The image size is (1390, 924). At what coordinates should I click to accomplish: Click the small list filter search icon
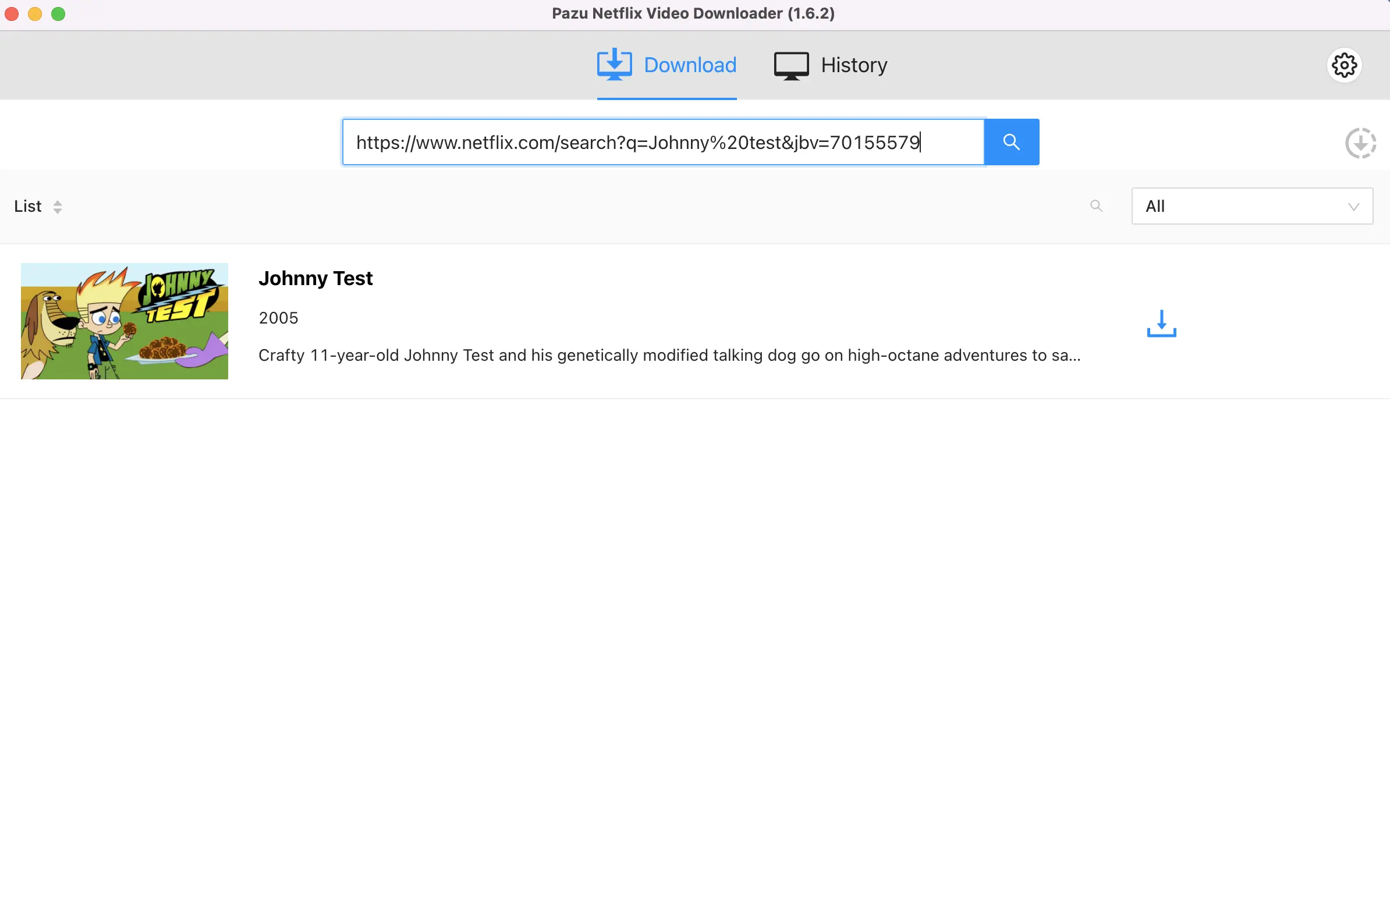click(1097, 206)
